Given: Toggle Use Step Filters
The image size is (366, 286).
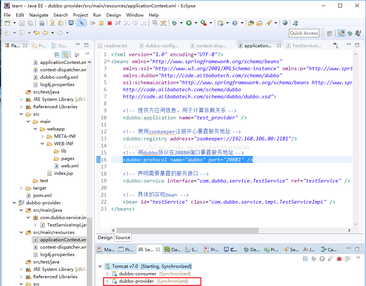Looking at the screenshot, I should [x=163, y=23].
